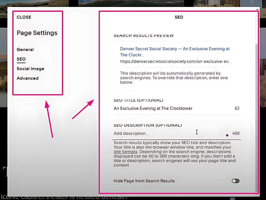Click the Page Settings heading

pos(37,33)
